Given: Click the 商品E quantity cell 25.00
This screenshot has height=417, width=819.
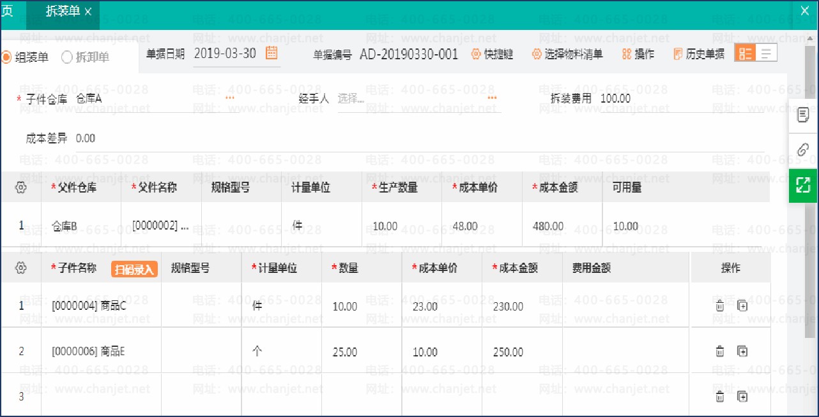Looking at the screenshot, I should [362, 351].
